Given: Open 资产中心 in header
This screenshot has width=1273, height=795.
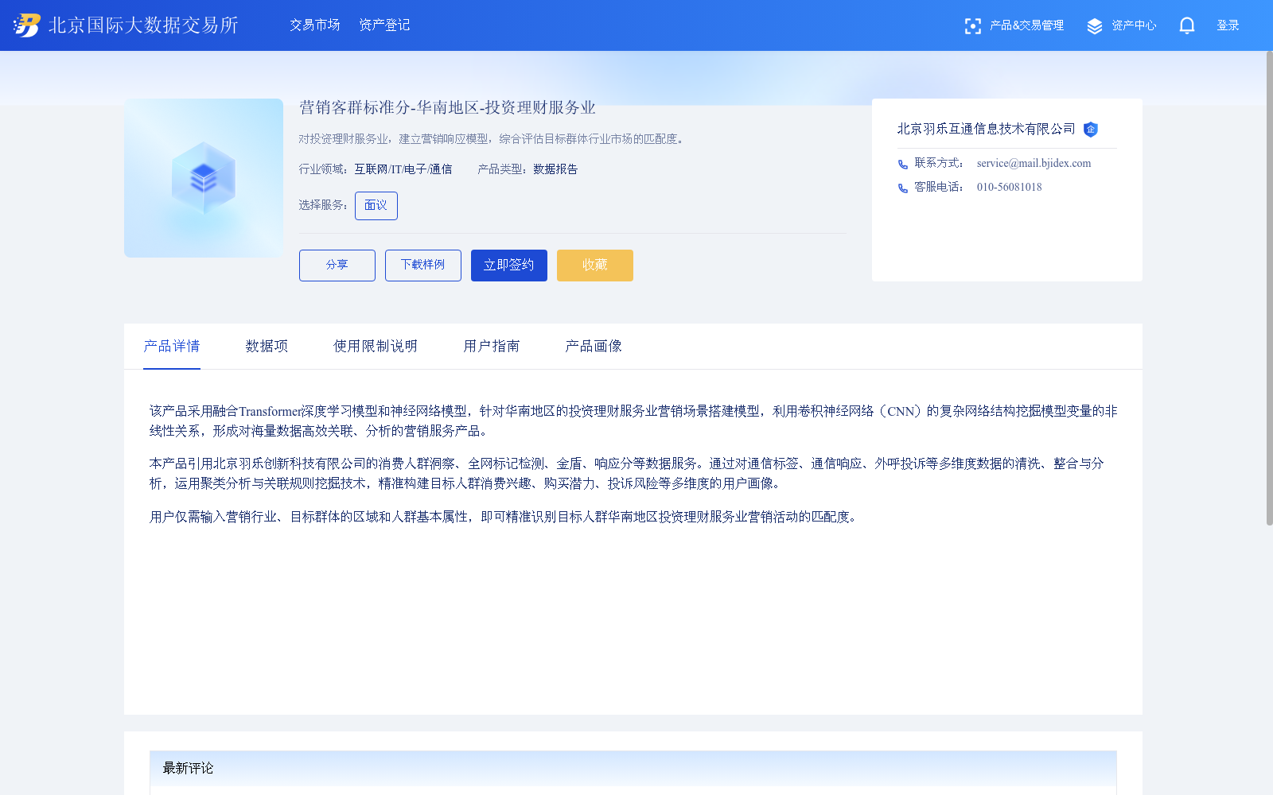Looking at the screenshot, I should (x=1134, y=25).
